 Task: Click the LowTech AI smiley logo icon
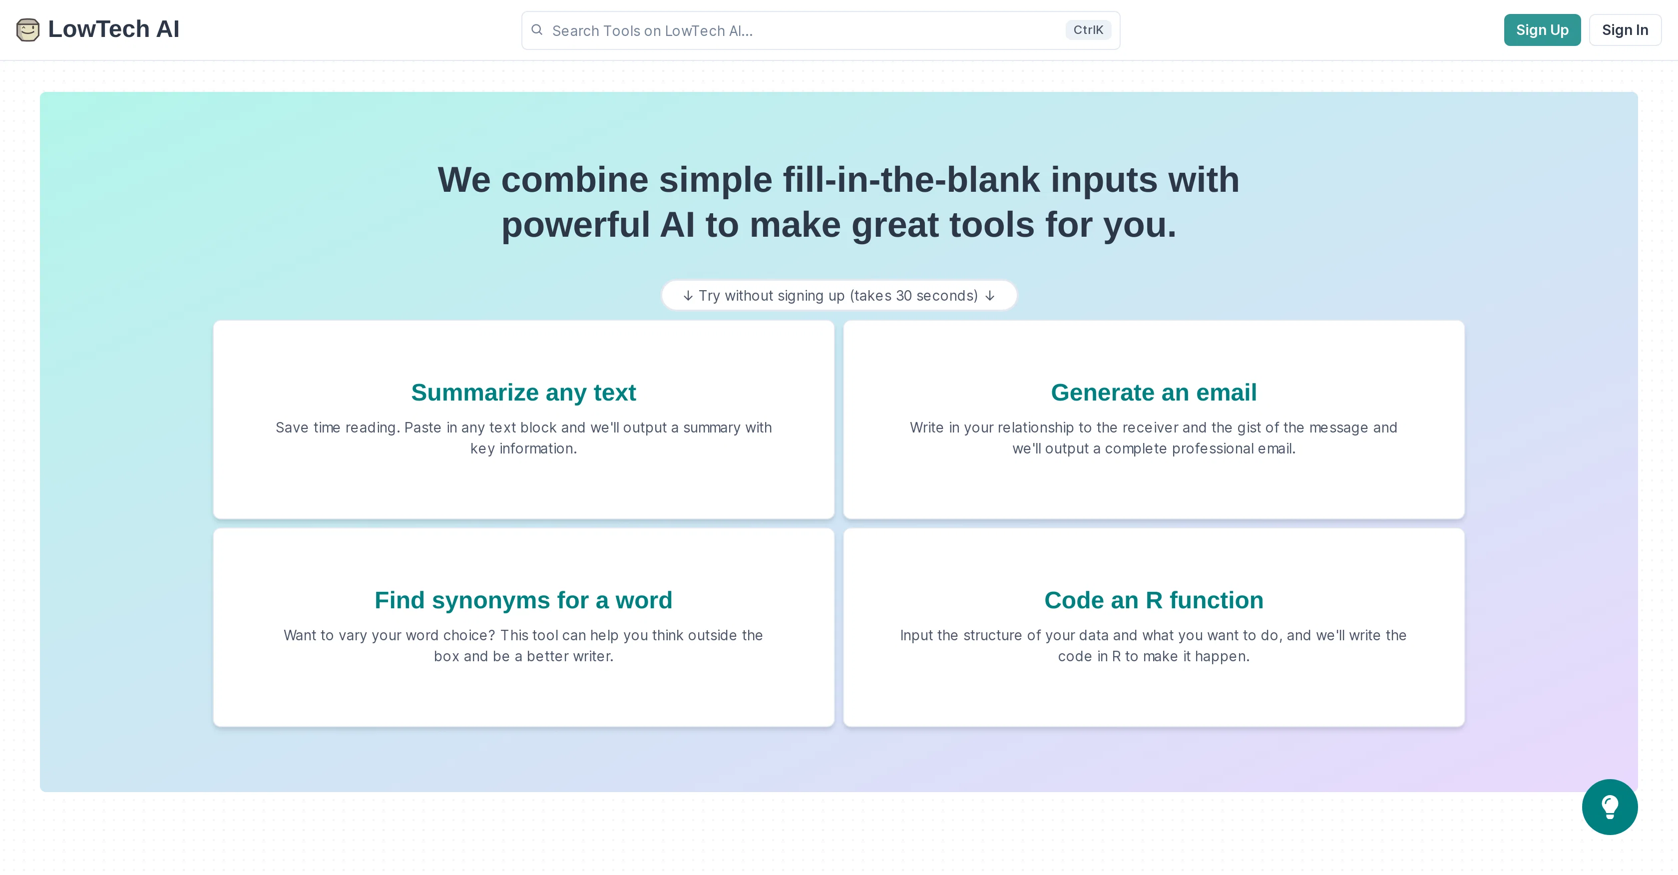[x=28, y=30]
